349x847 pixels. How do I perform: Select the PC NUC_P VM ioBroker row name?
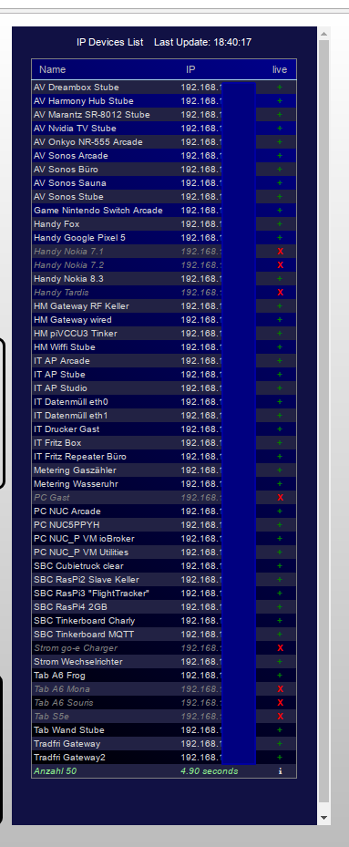click(84, 539)
